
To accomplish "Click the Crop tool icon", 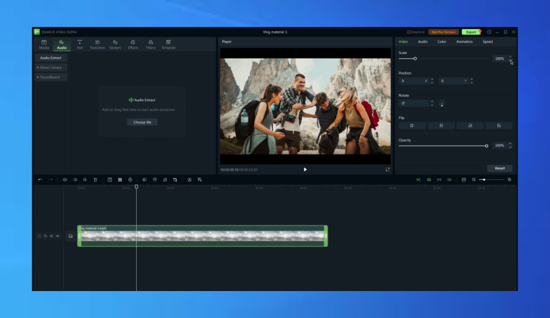I will click(175, 179).
